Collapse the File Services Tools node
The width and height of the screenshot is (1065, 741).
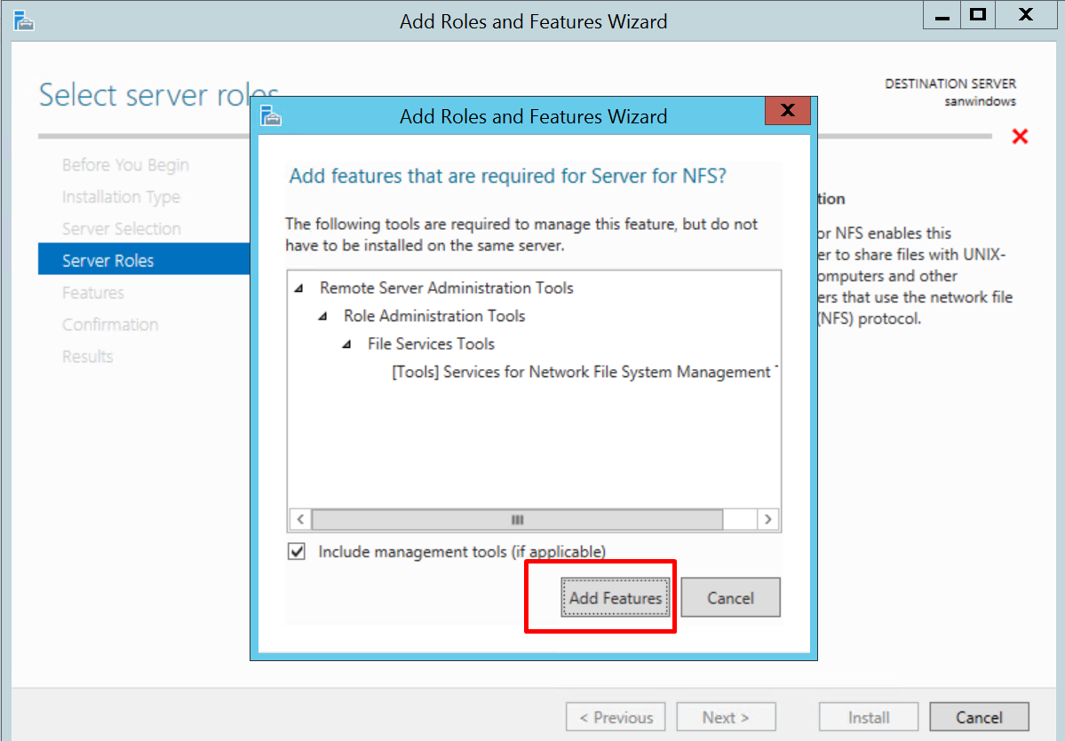pyautogui.click(x=347, y=344)
